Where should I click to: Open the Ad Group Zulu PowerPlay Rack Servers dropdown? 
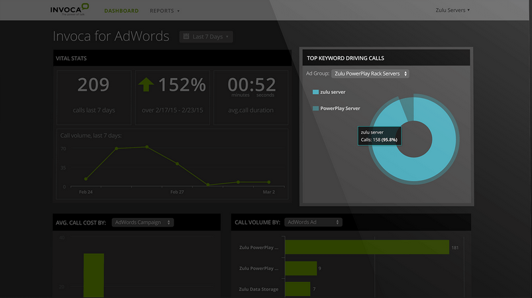pyautogui.click(x=370, y=74)
